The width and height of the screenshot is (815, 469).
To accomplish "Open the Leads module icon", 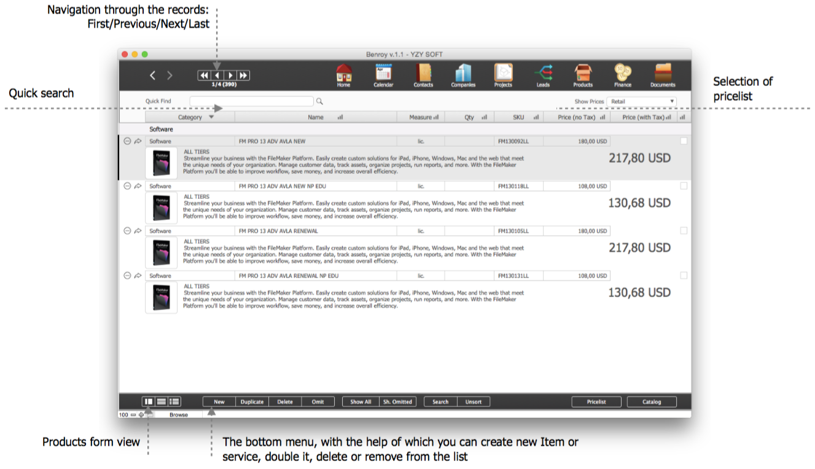I will 543,74.
